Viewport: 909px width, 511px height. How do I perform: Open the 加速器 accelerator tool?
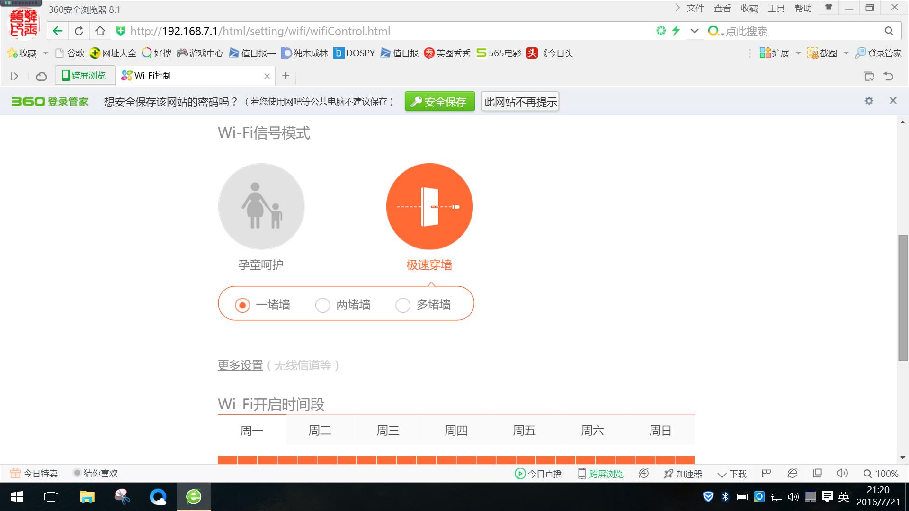pyautogui.click(x=683, y=473)
